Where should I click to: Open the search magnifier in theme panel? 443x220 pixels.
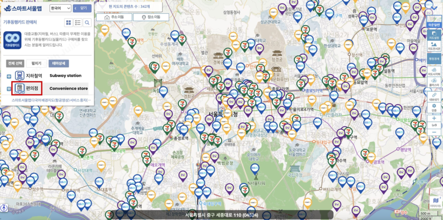87,23
